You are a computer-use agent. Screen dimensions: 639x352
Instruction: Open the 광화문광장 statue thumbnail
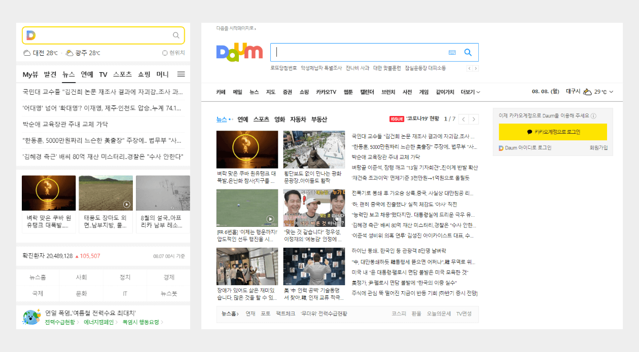314,149
